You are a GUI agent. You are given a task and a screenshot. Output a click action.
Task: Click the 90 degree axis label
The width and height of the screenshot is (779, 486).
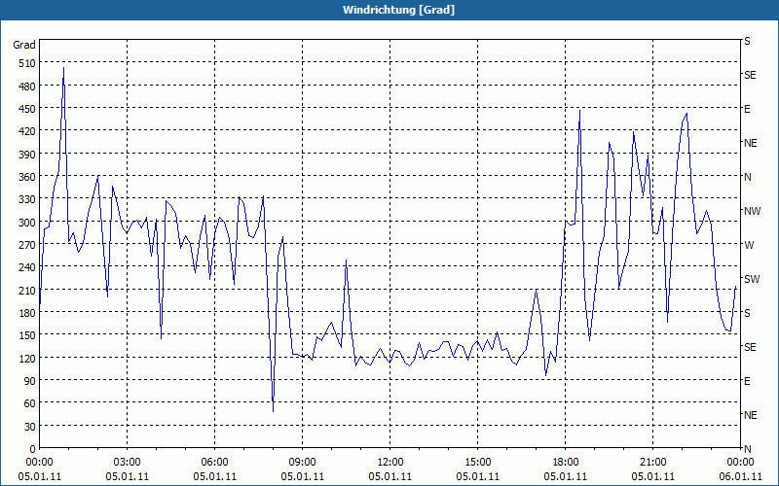point(30,381)
